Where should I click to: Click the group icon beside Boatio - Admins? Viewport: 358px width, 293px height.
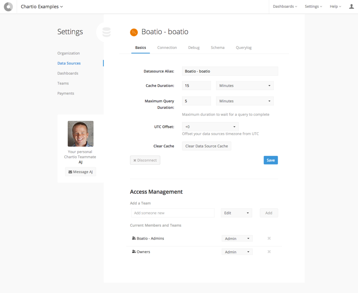(x=134, y=238)
